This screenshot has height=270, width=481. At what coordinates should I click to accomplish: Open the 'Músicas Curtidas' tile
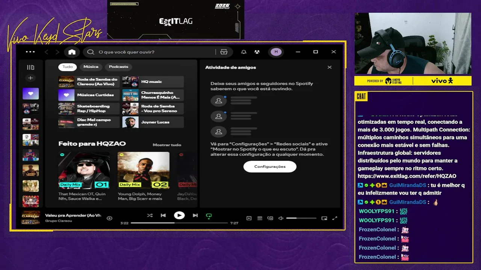89,95
